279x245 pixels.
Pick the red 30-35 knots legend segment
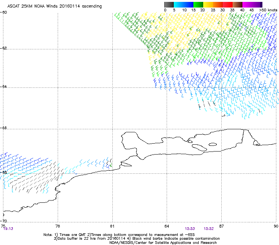[x=228, y=5]
